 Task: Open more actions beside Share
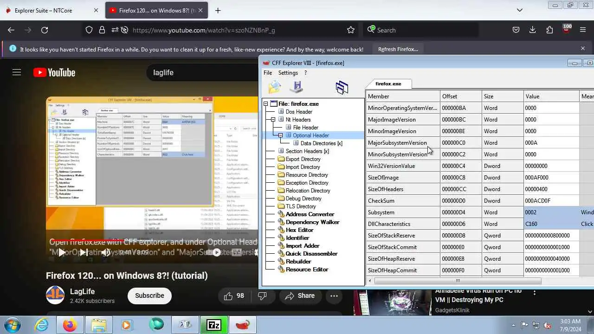334,295
